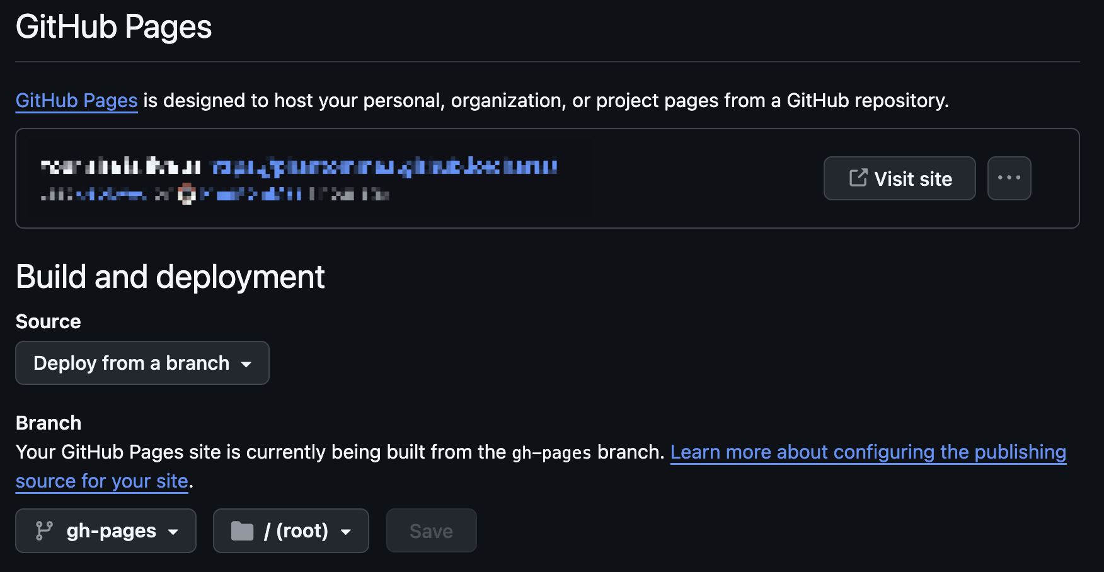Viewport: 1104px width, 572px height.
Task: Open the three-dot options menu
Action: [x=1009, y=178]
